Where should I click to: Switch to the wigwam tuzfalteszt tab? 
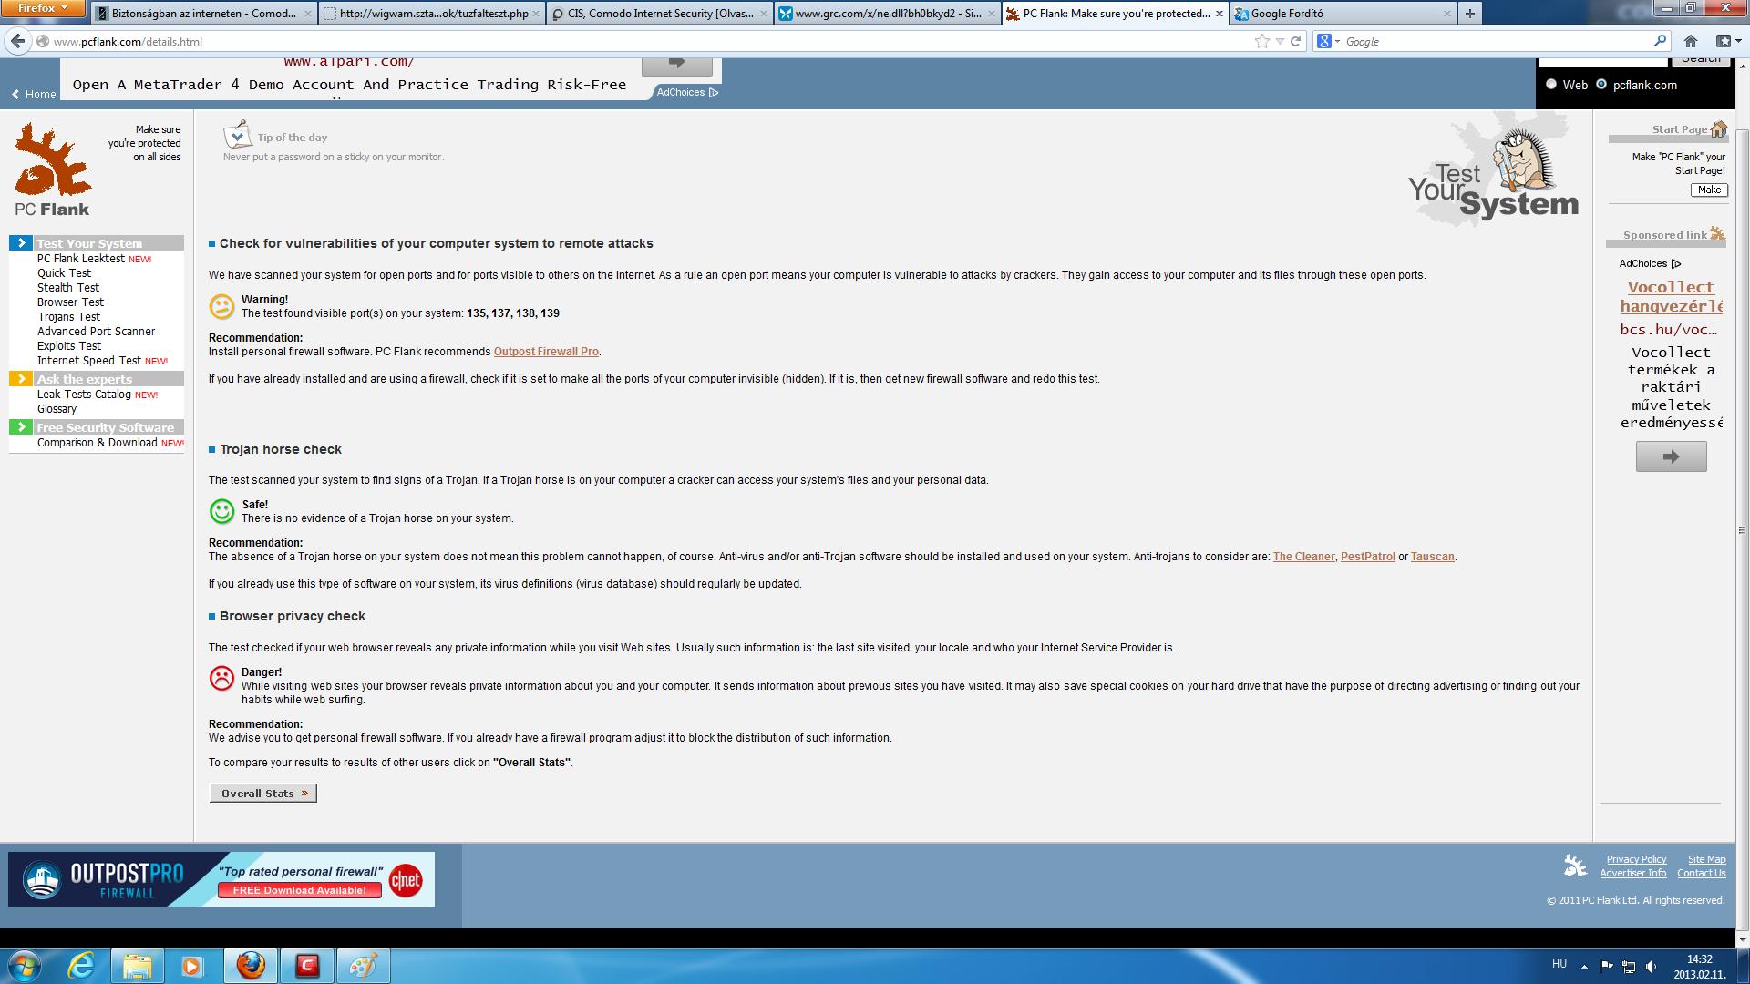(433, 14)
